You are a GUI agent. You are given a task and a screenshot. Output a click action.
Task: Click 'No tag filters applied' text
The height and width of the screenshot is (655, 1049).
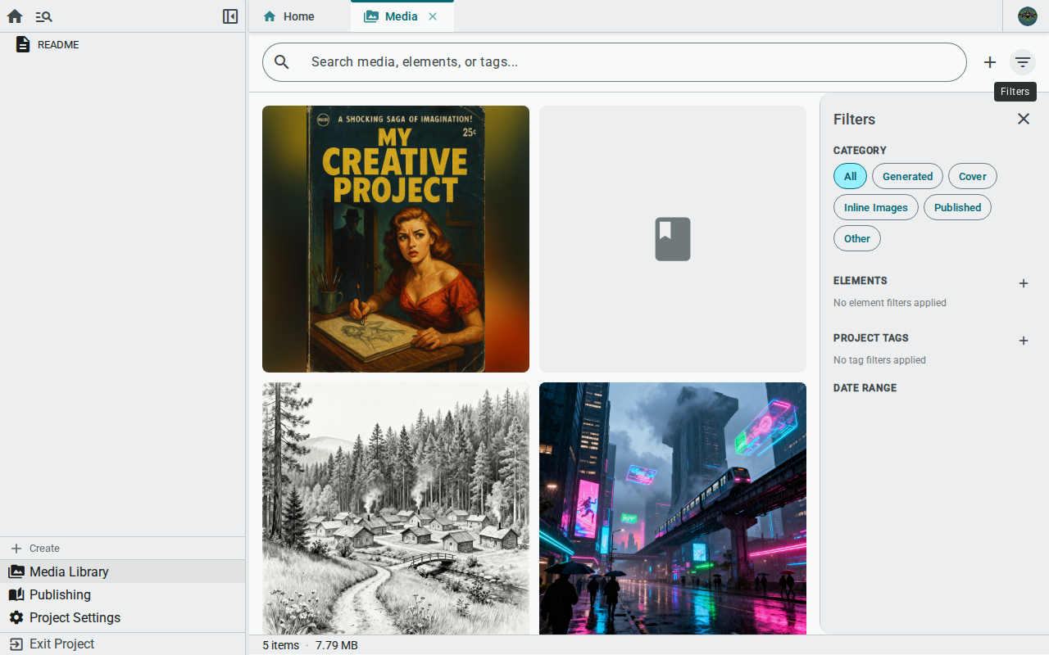coord(879,360)
